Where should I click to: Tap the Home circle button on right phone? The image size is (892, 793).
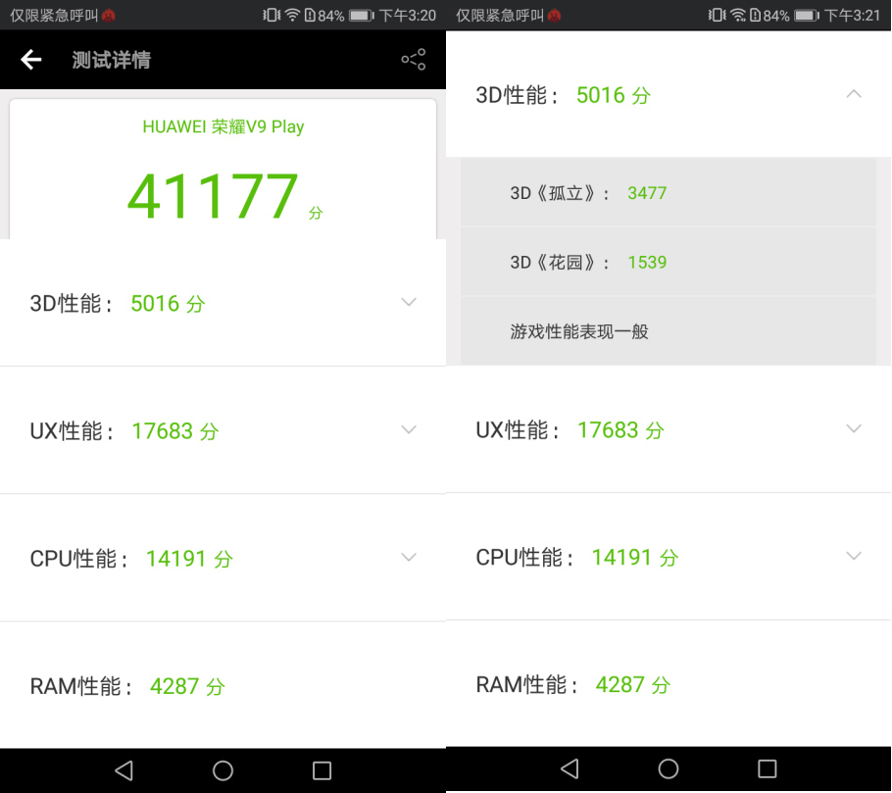(668, 768)
